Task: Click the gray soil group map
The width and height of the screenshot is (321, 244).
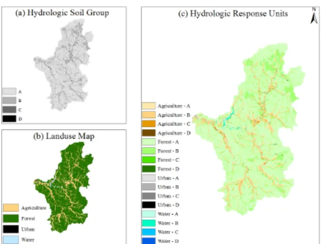Action: point(65,65)
